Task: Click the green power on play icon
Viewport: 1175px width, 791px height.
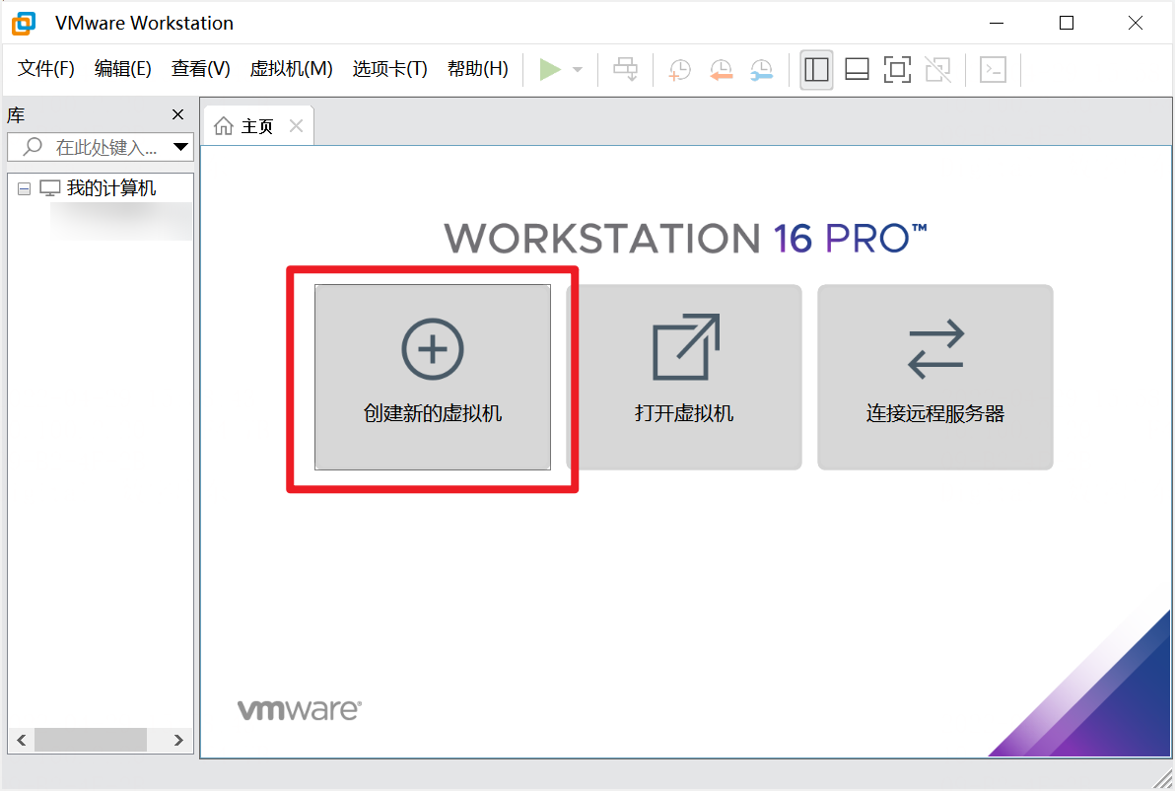Action: tap(550, 70)
